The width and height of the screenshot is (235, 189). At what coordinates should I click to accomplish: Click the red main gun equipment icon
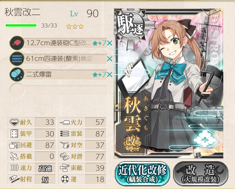point(17,43)
